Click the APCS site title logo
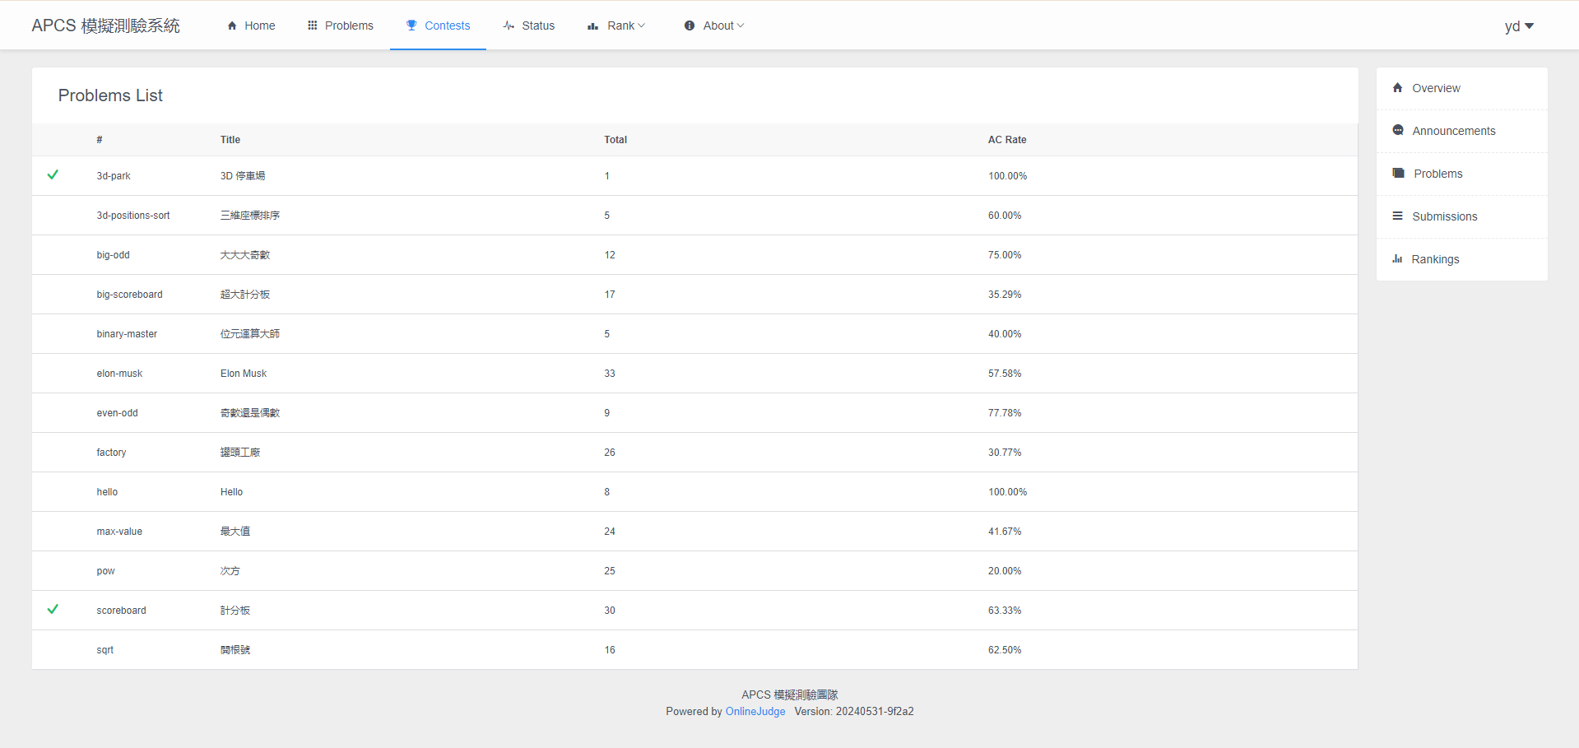 (105, 26)
